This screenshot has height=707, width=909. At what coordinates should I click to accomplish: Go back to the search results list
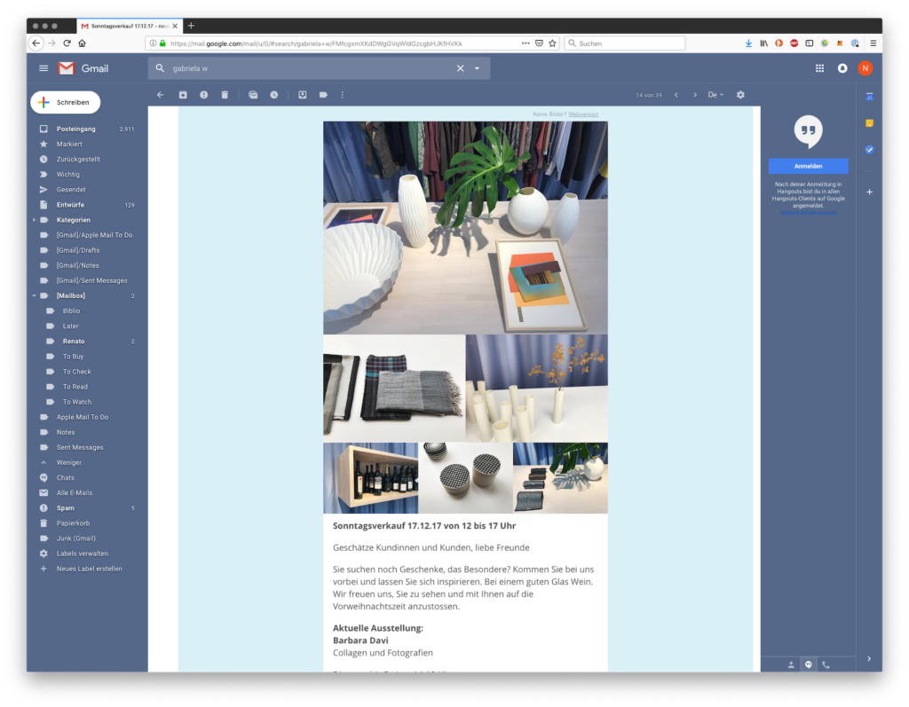(161, 95)
